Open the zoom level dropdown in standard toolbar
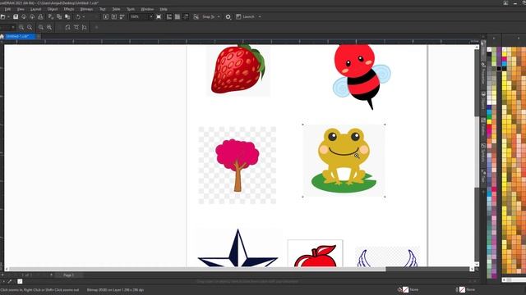The width and height of the screenshot is (526, 295). pos(151,16)
